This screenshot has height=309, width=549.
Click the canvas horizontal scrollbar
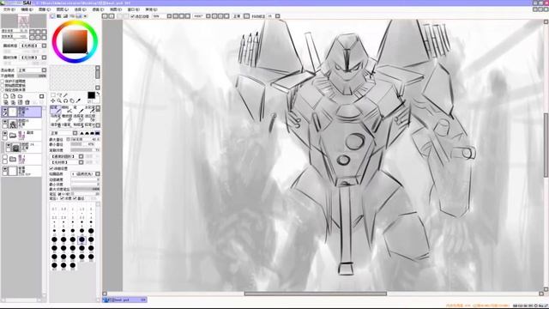[315, 294]
